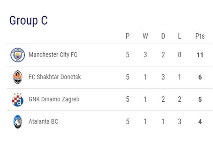
Task: Select the GNK Dinamo Zagreb team name
Action: click(x=54, y=99)
